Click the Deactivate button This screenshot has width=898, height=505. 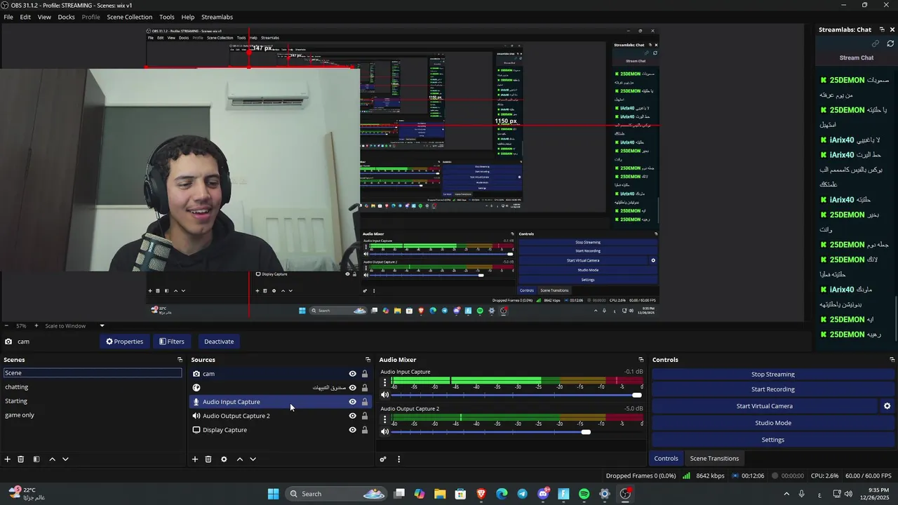[x=219, y=342]
